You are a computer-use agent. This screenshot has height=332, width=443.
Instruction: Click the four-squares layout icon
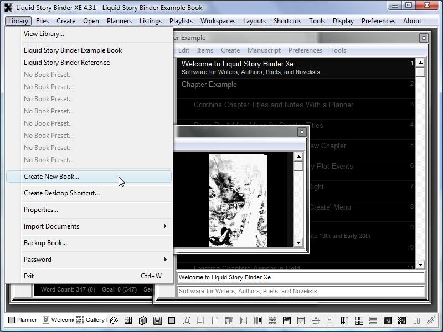359,320
